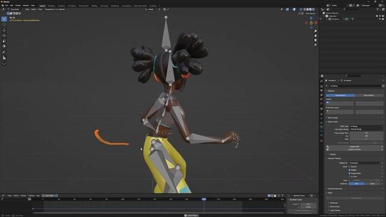
Task: Open the Render properties tab
Action: (x=321, y=86)
